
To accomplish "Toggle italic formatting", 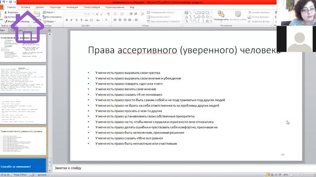I will [71, 20].
